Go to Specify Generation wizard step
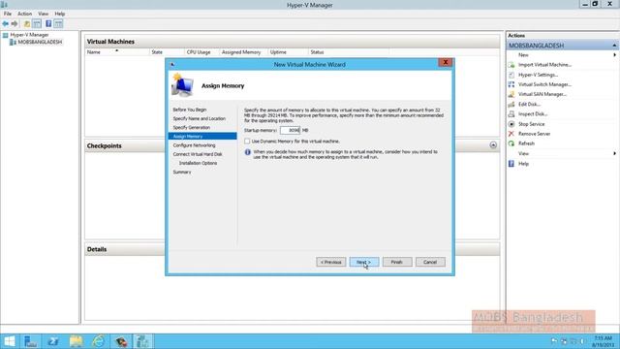 [192, 128]
